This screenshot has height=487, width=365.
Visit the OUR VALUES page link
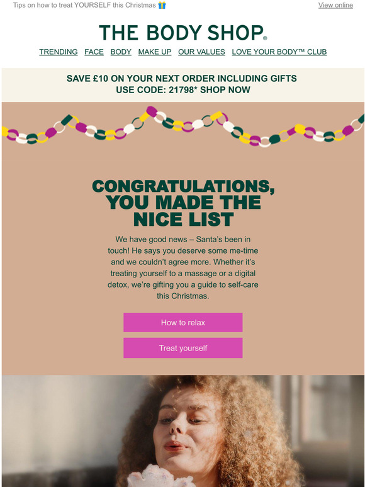201,52
